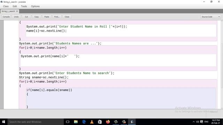The height and width of the screenshot is (125, 223).
Task: Open File Explorer from taskbar
Action: 76,122
